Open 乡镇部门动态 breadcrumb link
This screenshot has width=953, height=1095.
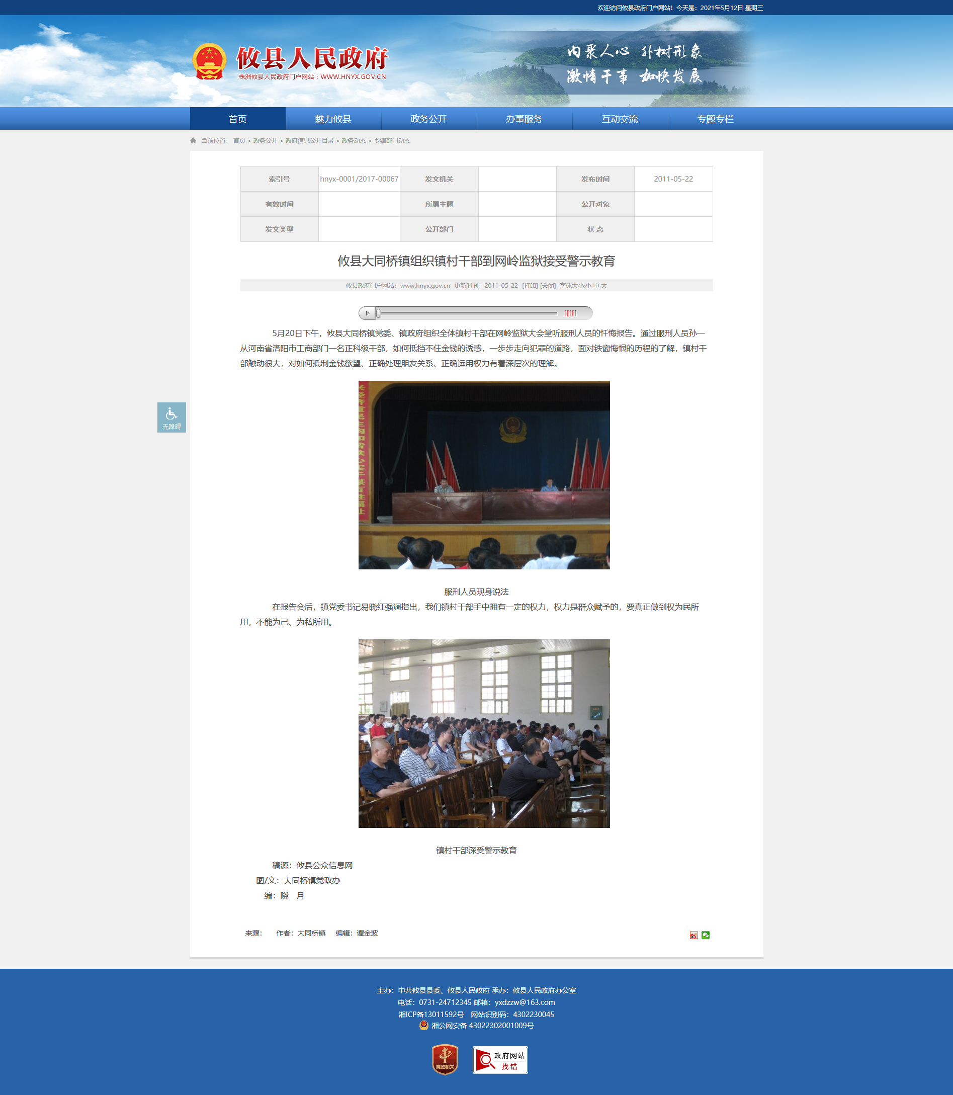coord(392,141)
